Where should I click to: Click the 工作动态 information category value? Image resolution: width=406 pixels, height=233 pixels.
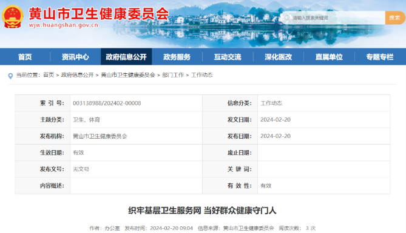[x=271, y=103]
